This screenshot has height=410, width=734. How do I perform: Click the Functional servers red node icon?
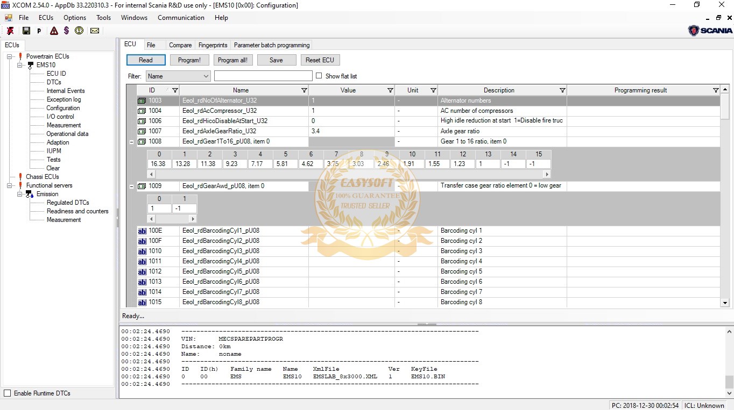coord(20,185)
